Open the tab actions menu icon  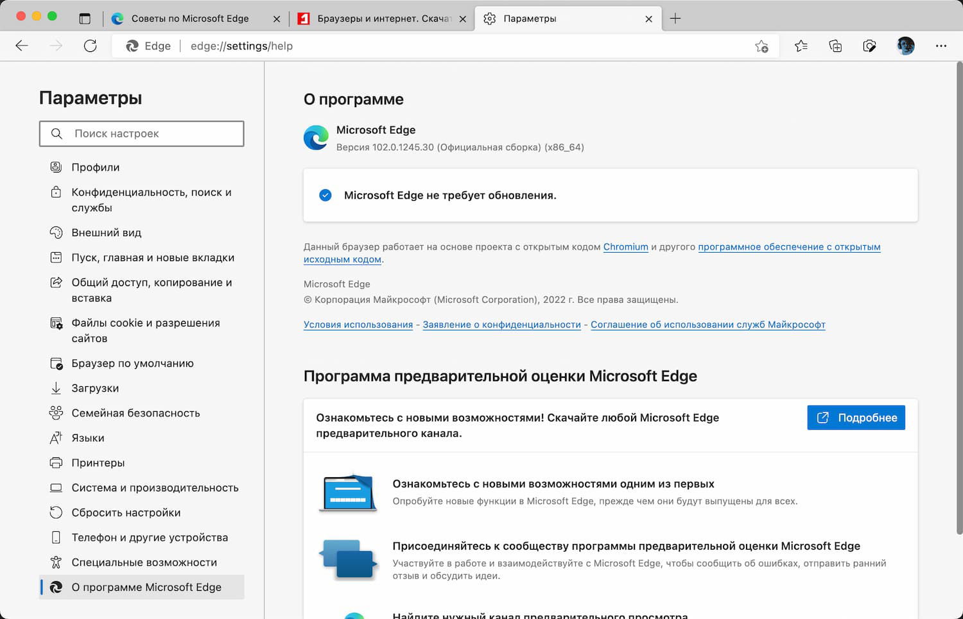tap(85, 19)
